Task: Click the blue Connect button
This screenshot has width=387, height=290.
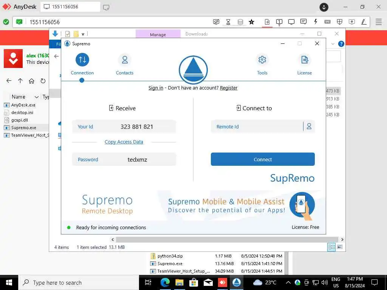Action: [263, 159]
